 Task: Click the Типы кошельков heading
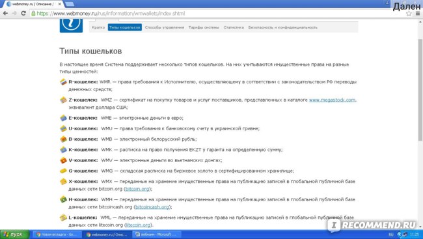coord(90,51)
